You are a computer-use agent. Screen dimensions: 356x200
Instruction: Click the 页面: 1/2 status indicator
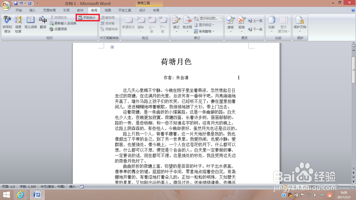[9, 186]
